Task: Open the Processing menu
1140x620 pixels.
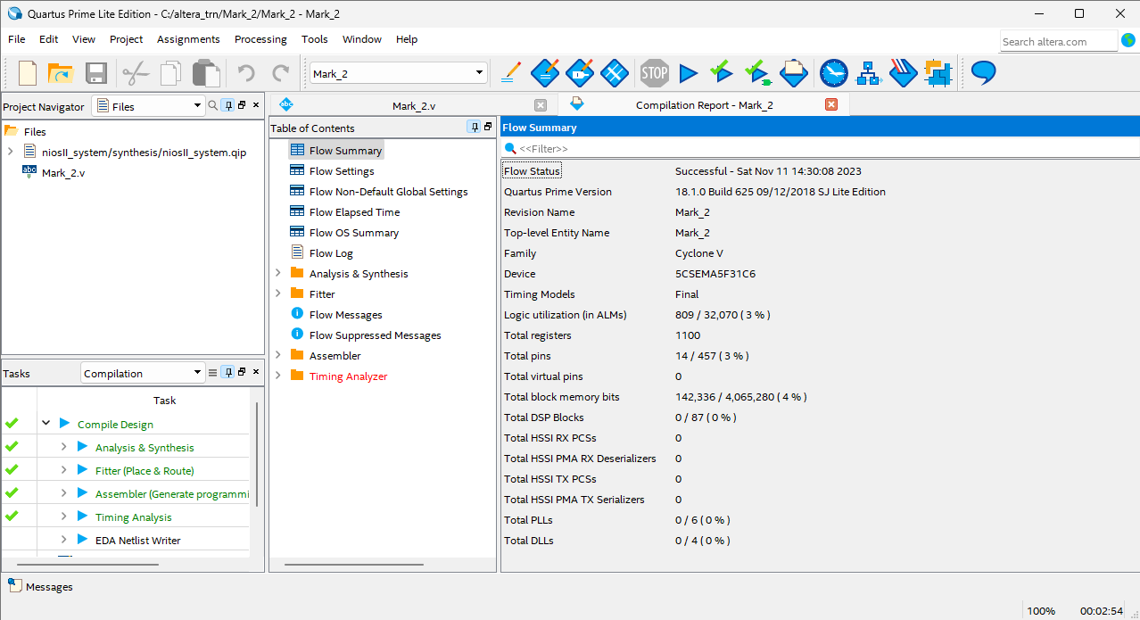Action: 260,39
